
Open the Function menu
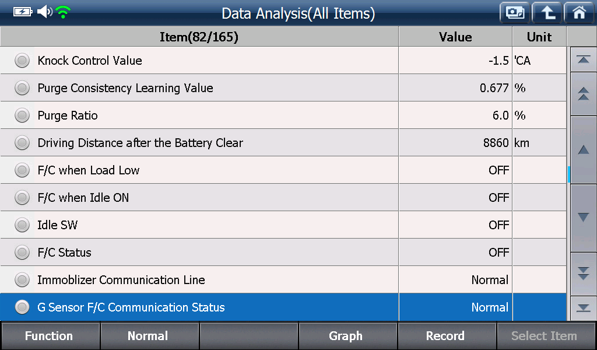pos(50,336)
